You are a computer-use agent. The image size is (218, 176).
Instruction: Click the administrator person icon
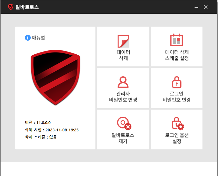point(123,82)
